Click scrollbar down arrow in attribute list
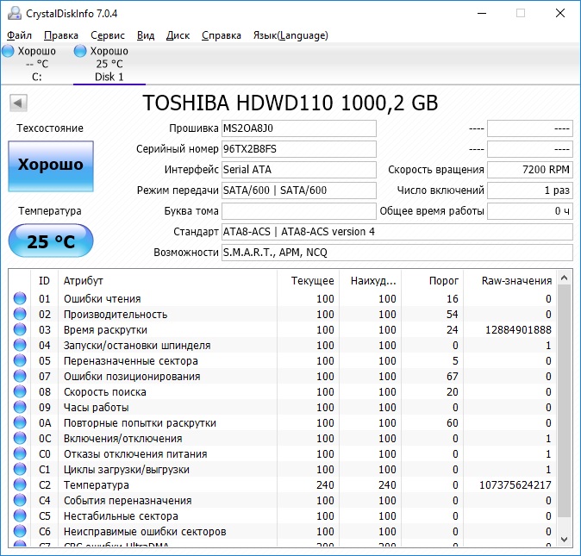Image resolution: width=581 pixels, height=556 pixels. click(x=565, y=537)
